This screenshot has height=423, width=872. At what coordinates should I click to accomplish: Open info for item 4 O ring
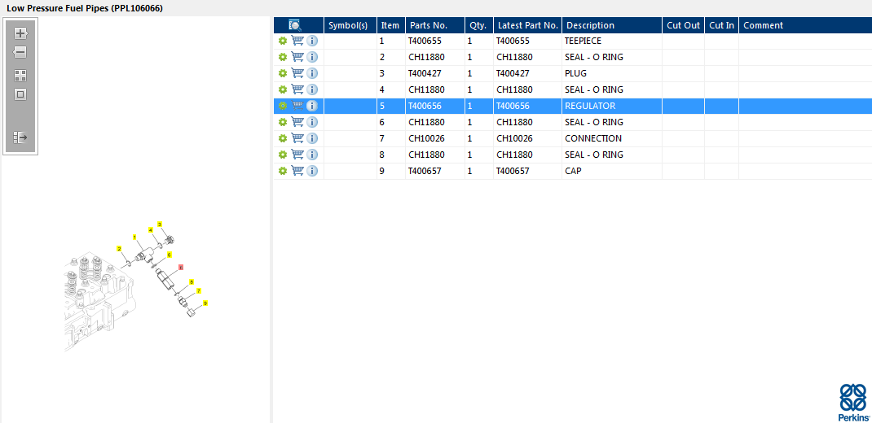(x=312, y=89)
